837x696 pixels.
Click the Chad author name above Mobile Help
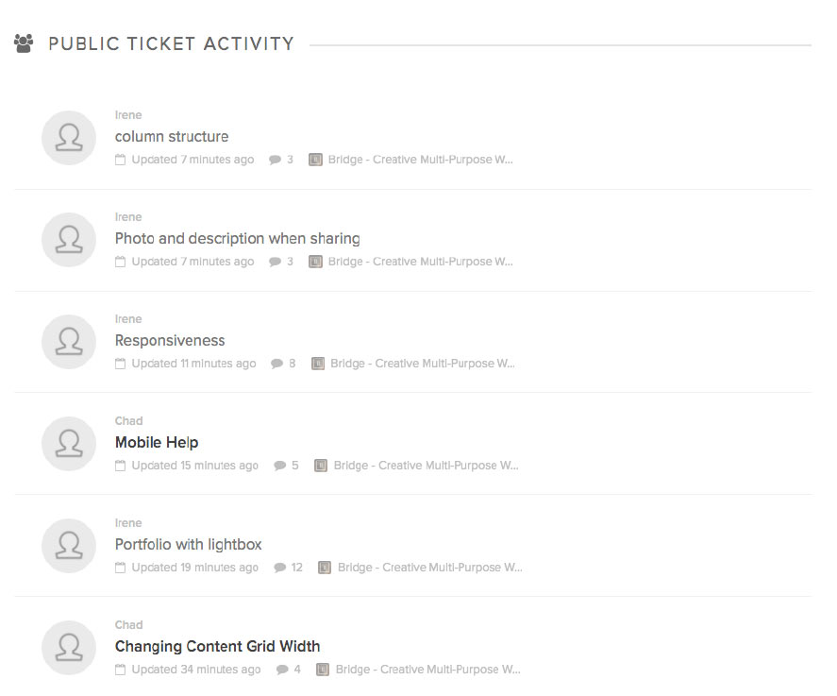tap(128, 421)
